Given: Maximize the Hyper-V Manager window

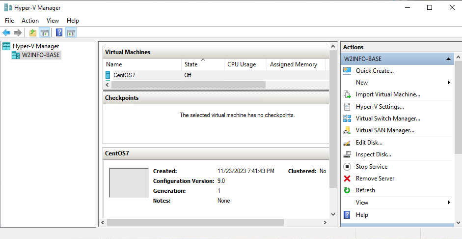Looking at the screenshot, I should click(x=430, y=8).
